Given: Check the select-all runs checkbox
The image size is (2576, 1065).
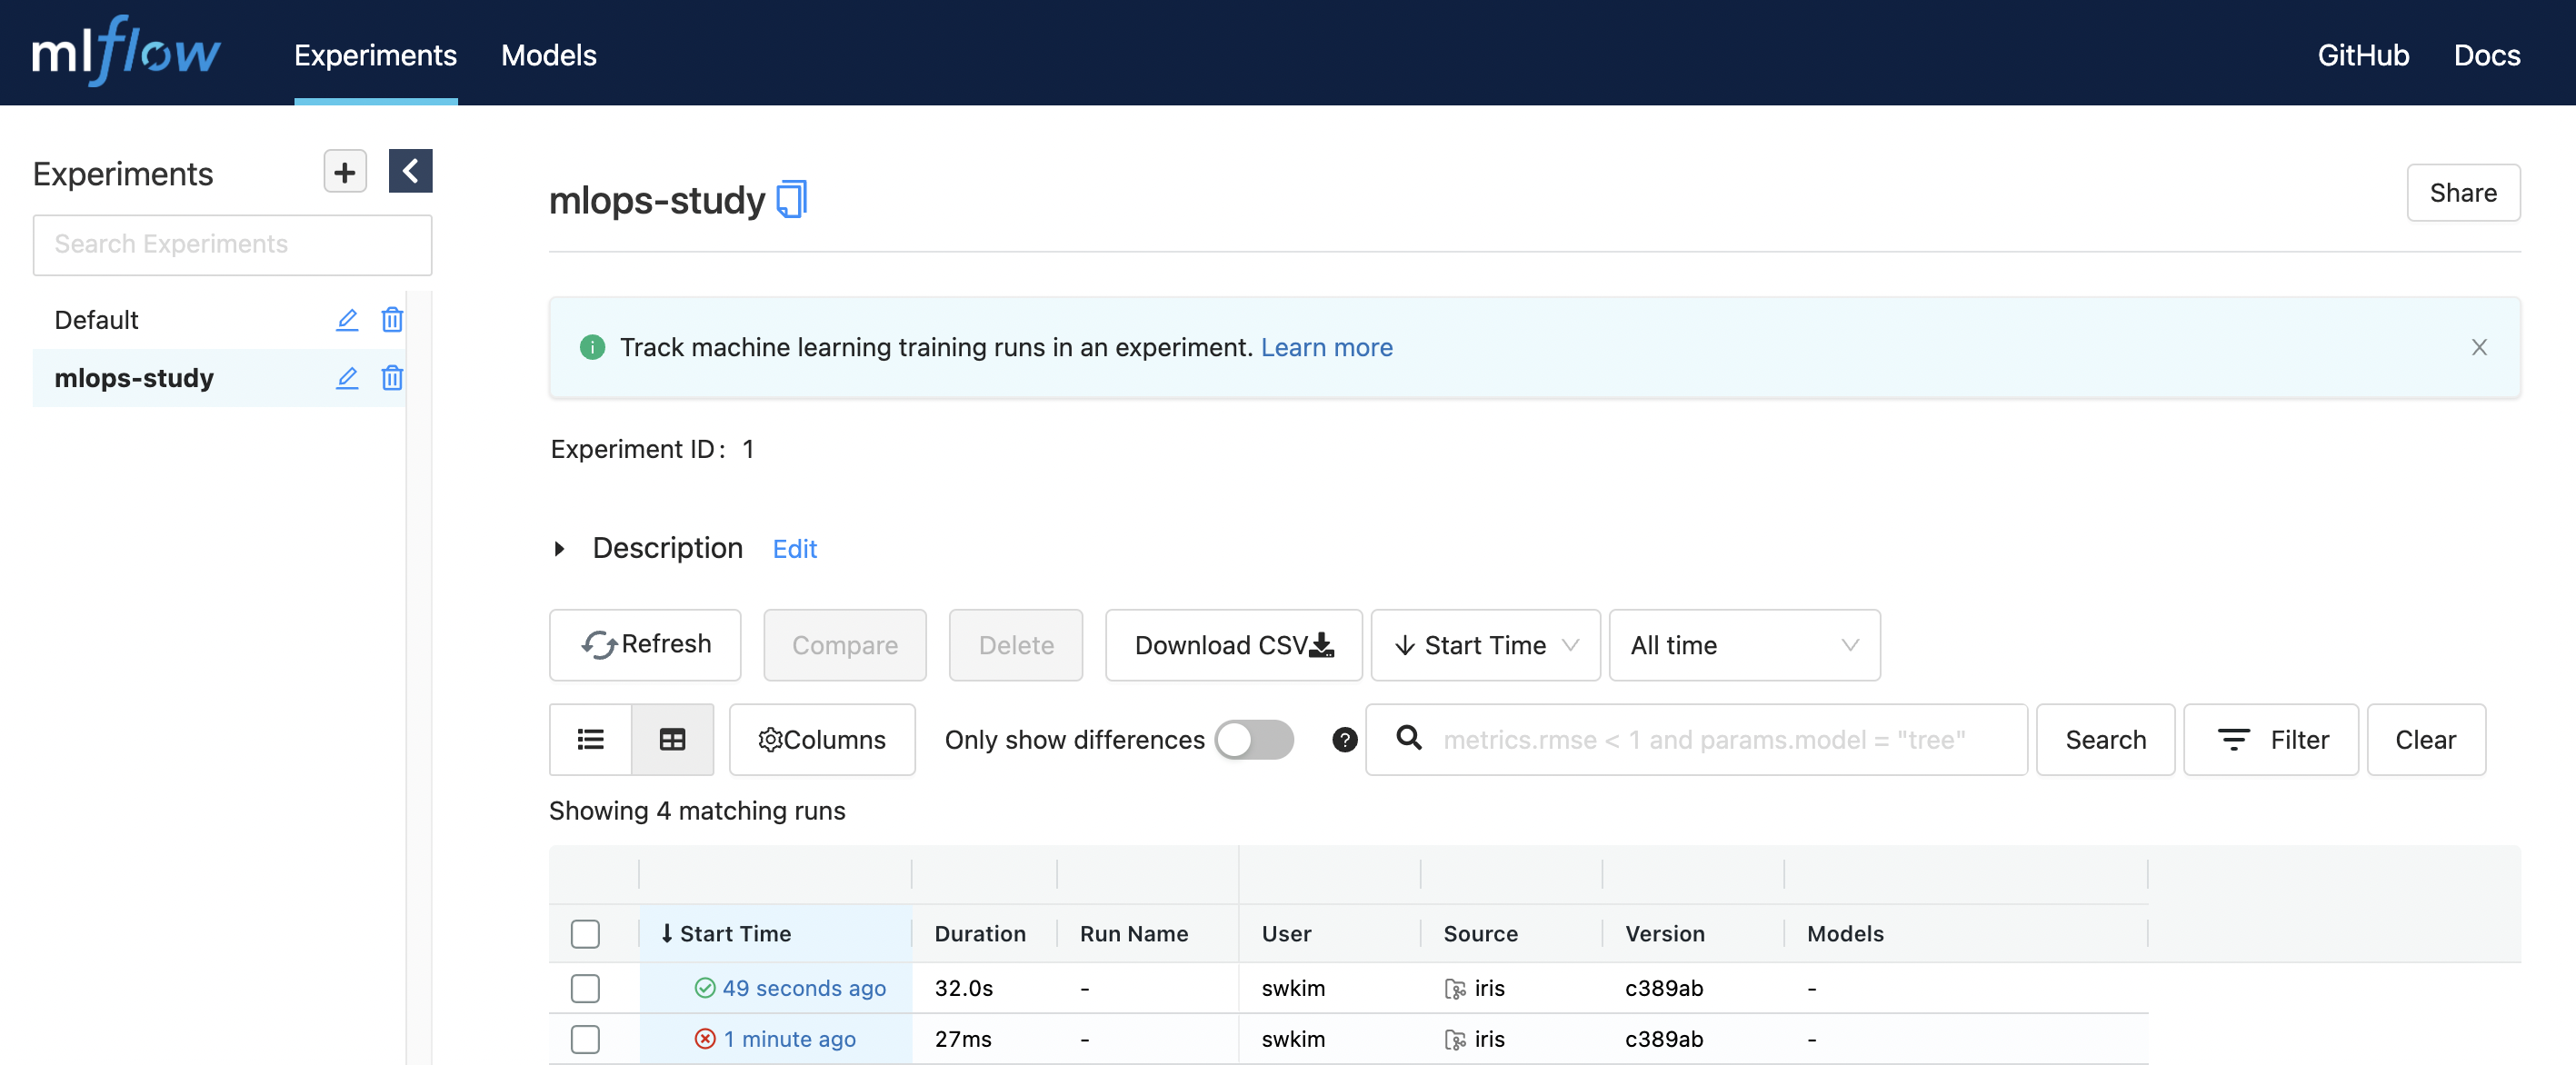Looking at the screenshot, I should pyautogui.click(x=586, y=933).
